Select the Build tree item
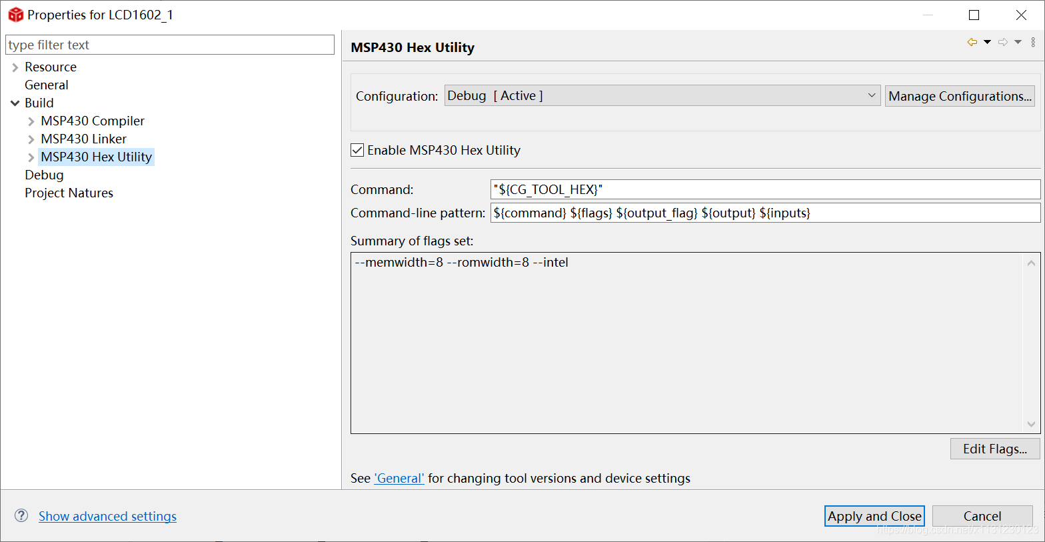 point(39,103)
